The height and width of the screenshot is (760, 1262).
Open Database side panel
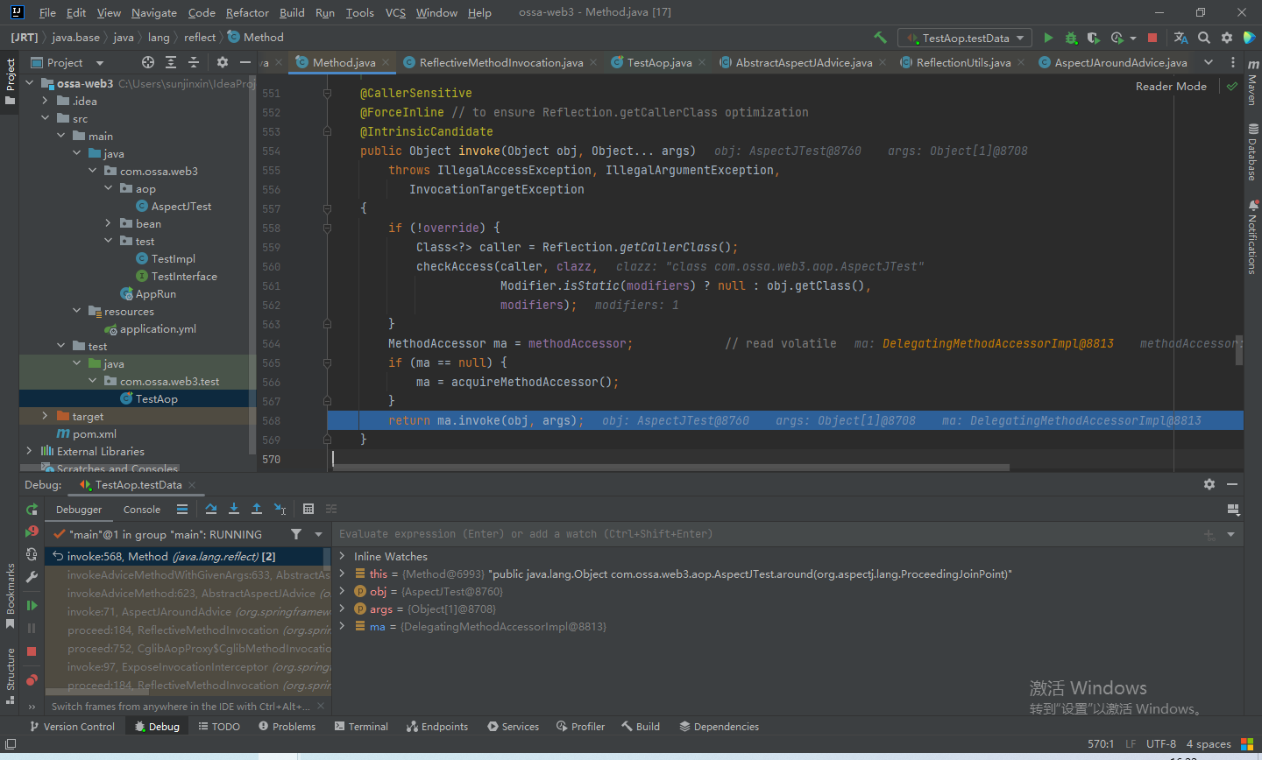pos(1252,152)
